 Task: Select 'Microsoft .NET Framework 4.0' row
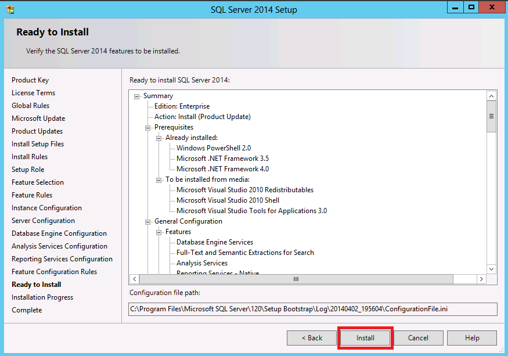tap(222, 169)
